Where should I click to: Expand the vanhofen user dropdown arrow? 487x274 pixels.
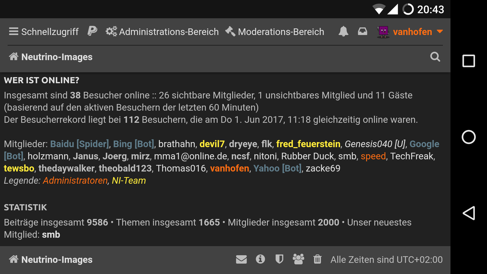(x=440, y=31)
